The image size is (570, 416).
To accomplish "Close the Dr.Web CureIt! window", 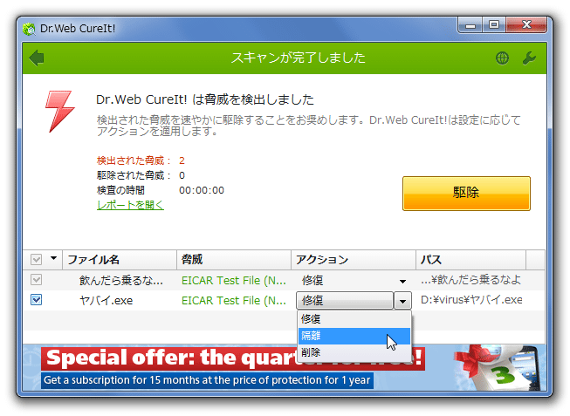I will click(526, 25).
